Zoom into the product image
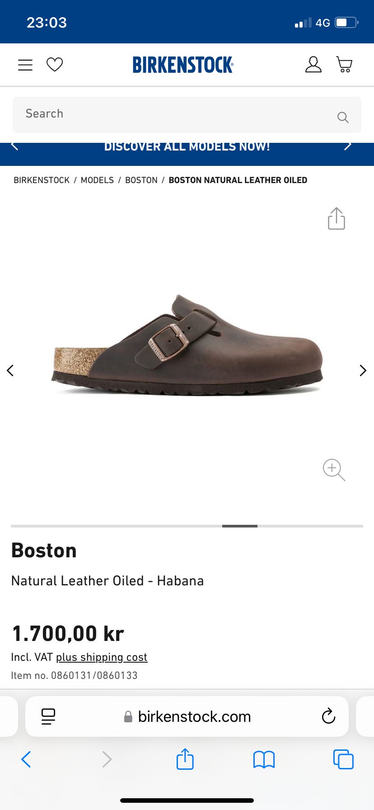 click(x=334, y=470)
